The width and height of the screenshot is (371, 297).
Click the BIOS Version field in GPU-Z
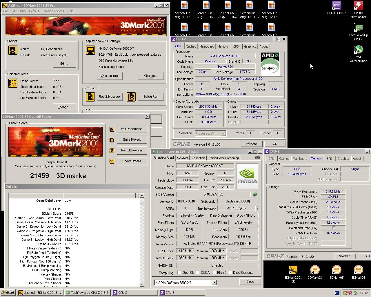(x=213, y=194)
